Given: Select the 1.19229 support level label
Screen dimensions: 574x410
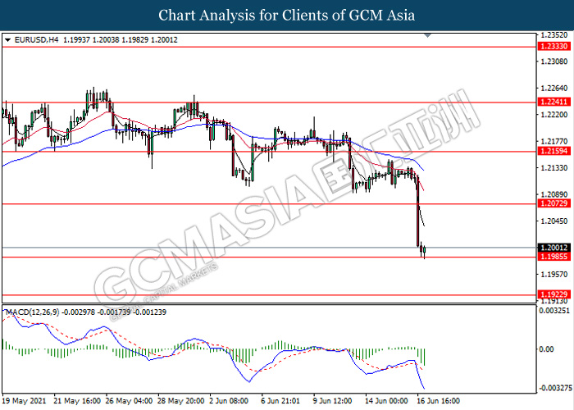Looking at the screenshot, I should (x=554, y=294).
